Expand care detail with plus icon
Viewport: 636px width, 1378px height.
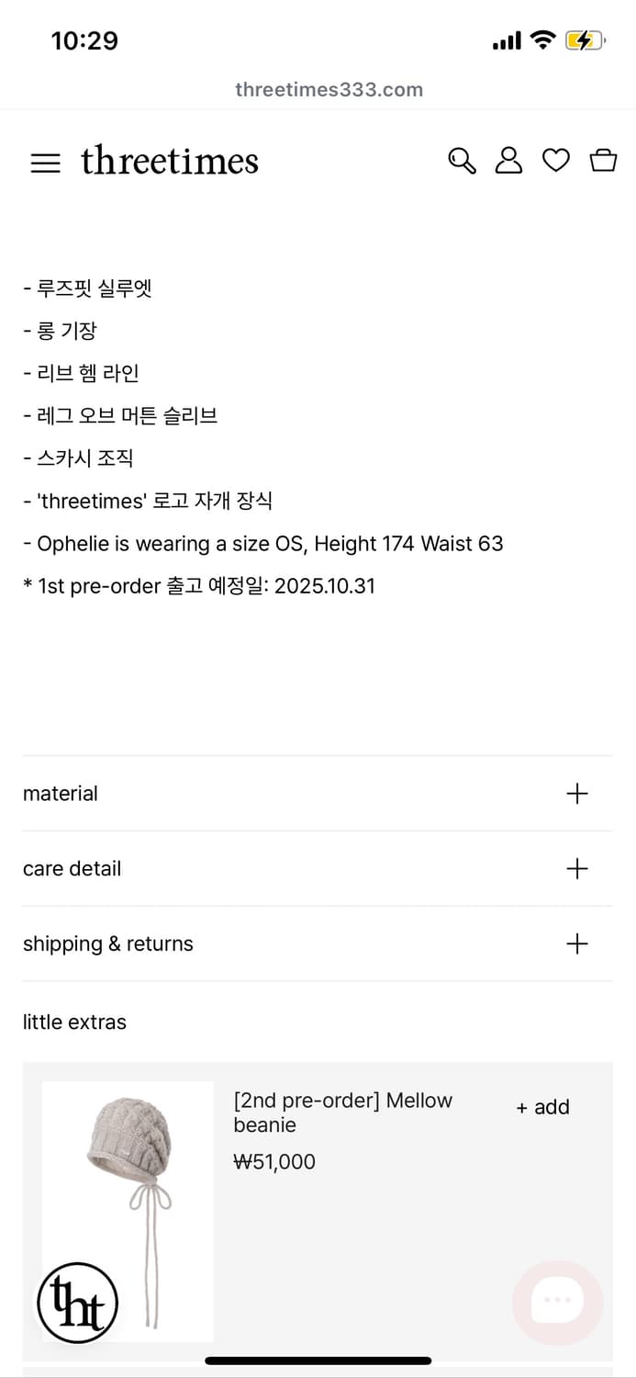pos(576,869)
